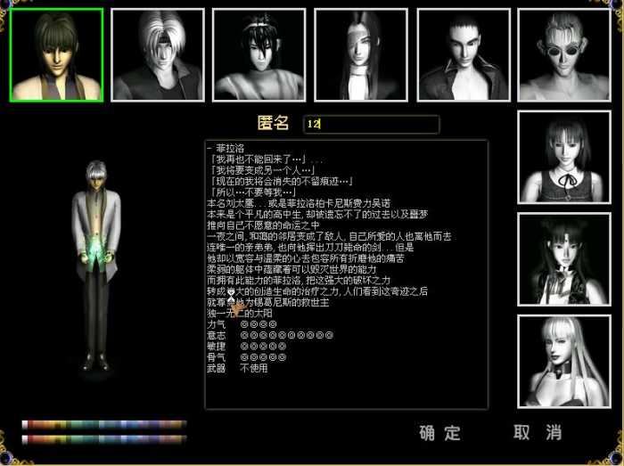Pick the character wearing round sunglasses

(564, 55)
